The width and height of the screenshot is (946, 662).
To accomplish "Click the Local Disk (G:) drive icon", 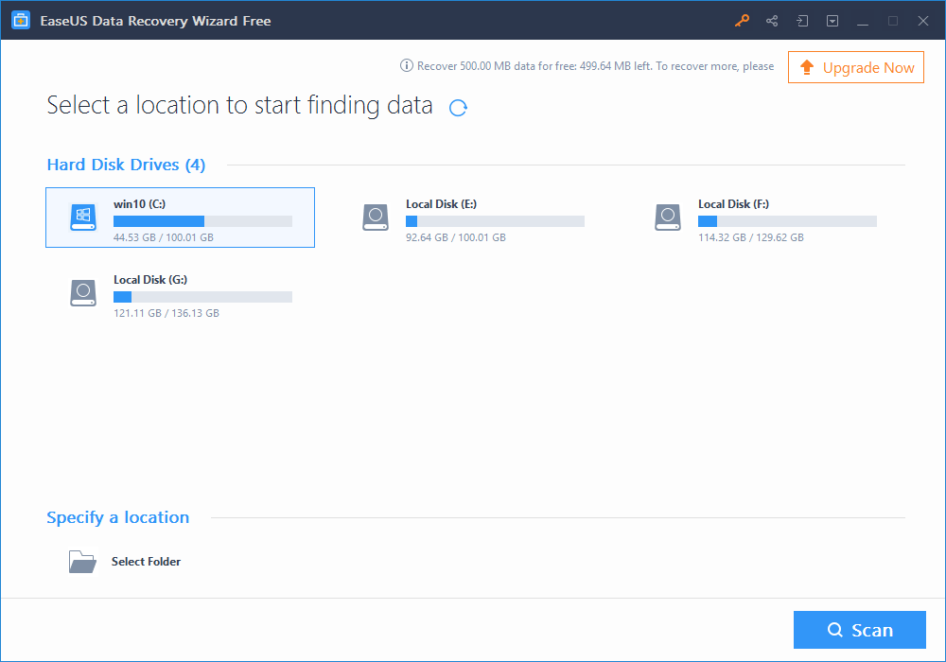I will tap(83, 293).
